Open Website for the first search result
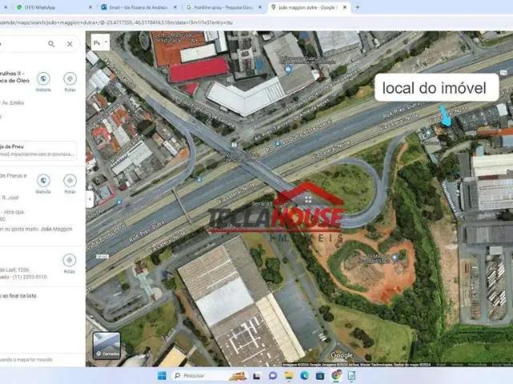 coord(43,78)
